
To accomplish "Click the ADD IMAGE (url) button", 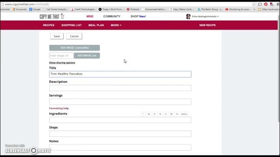I will (87, 55).
